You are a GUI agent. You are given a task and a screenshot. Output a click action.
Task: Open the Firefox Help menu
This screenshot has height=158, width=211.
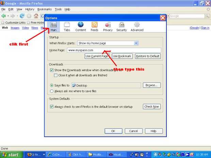tap(67, 9)
